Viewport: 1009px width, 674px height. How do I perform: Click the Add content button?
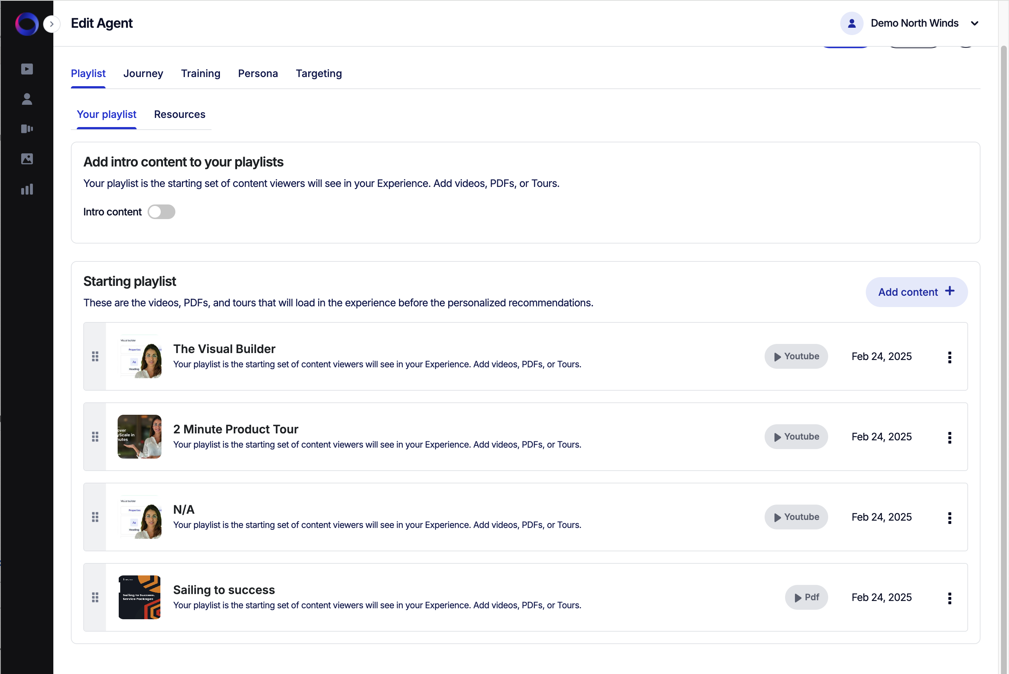pos(916,292)
